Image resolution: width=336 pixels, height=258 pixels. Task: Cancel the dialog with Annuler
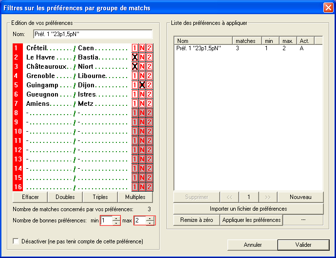(252, 245)
